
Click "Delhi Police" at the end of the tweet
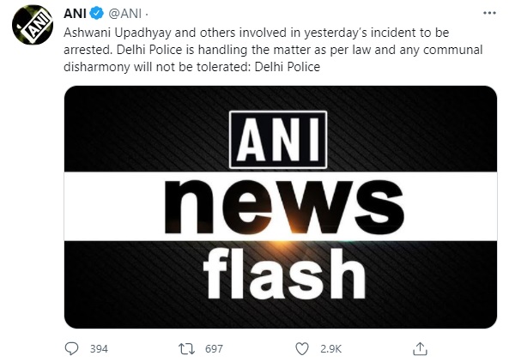click(x=288, y=67)
